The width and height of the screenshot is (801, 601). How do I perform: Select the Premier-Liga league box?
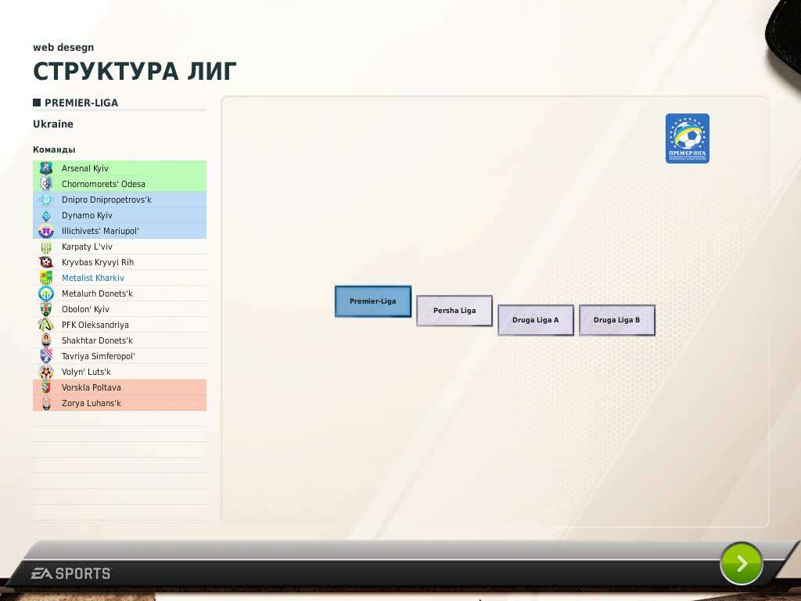click(x=373, y=301)
